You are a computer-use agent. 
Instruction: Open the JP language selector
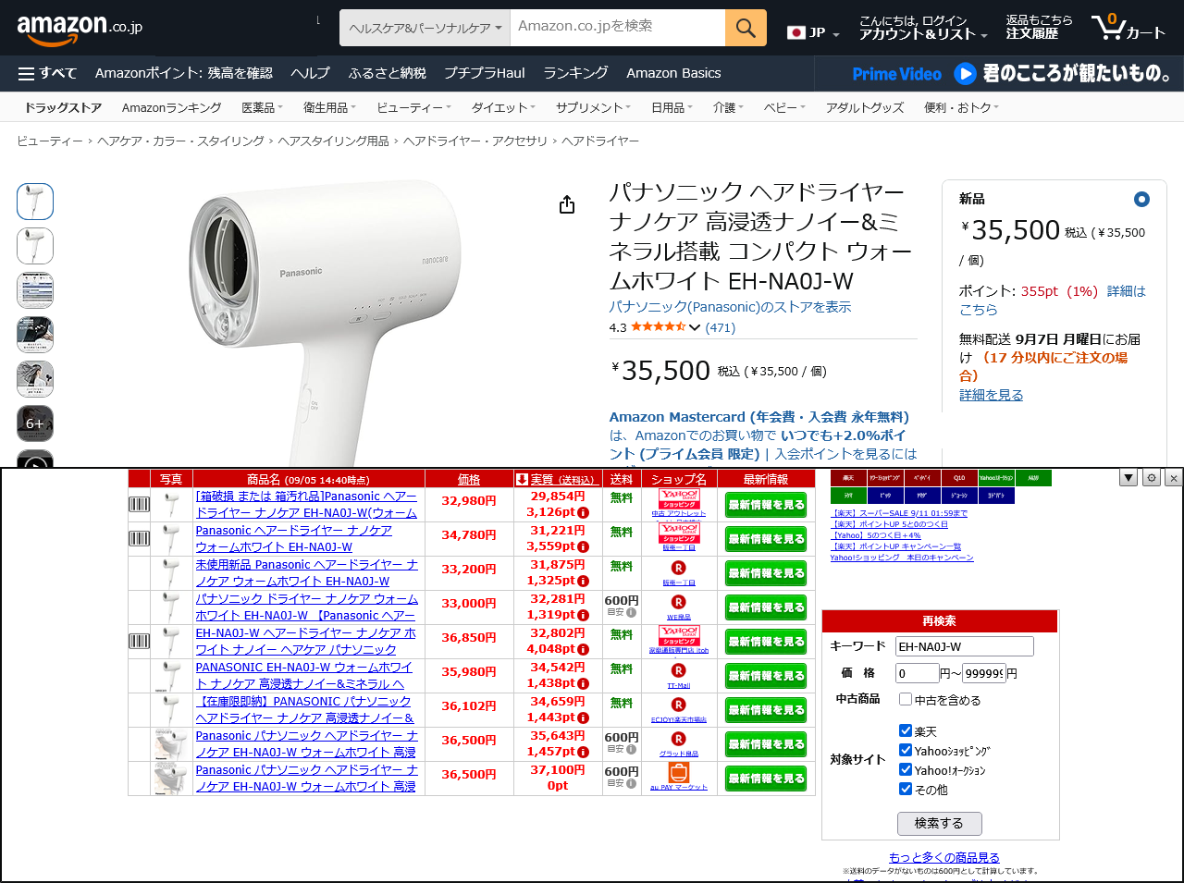pos(813,32)
